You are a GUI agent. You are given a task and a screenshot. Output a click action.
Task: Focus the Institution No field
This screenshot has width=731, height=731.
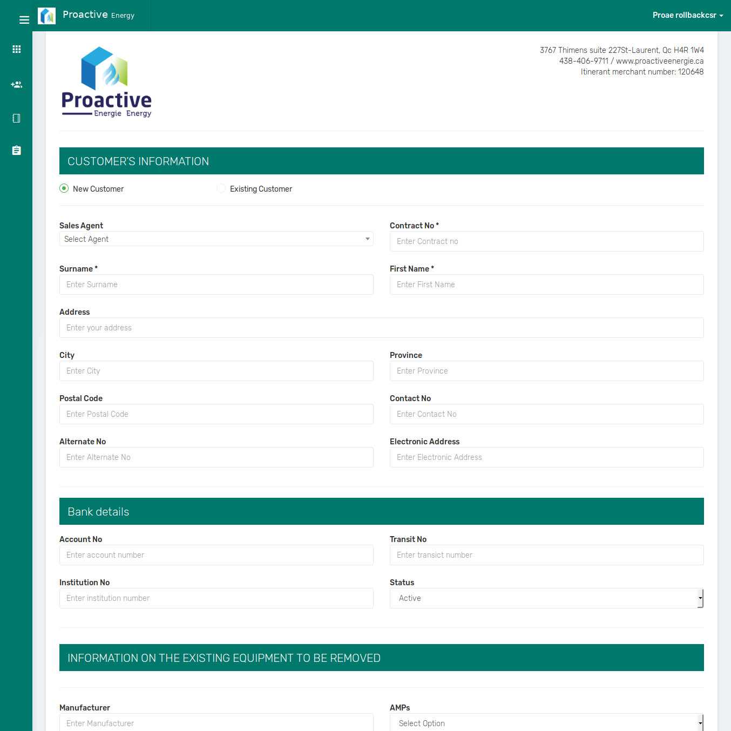click(216, 598)
